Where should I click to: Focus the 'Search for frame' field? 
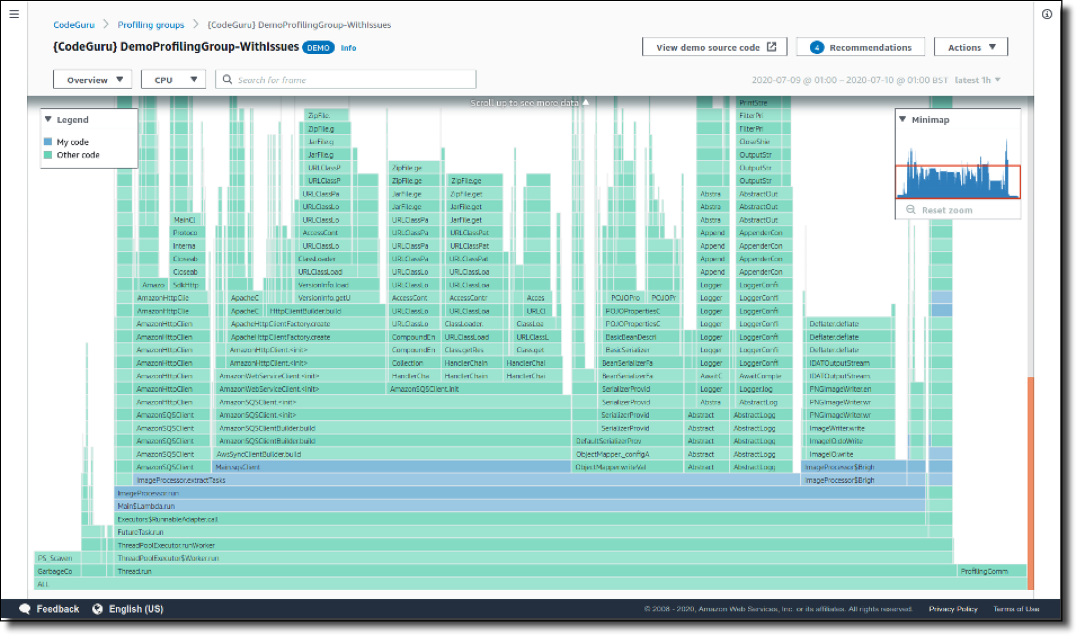tap(346, 79)
